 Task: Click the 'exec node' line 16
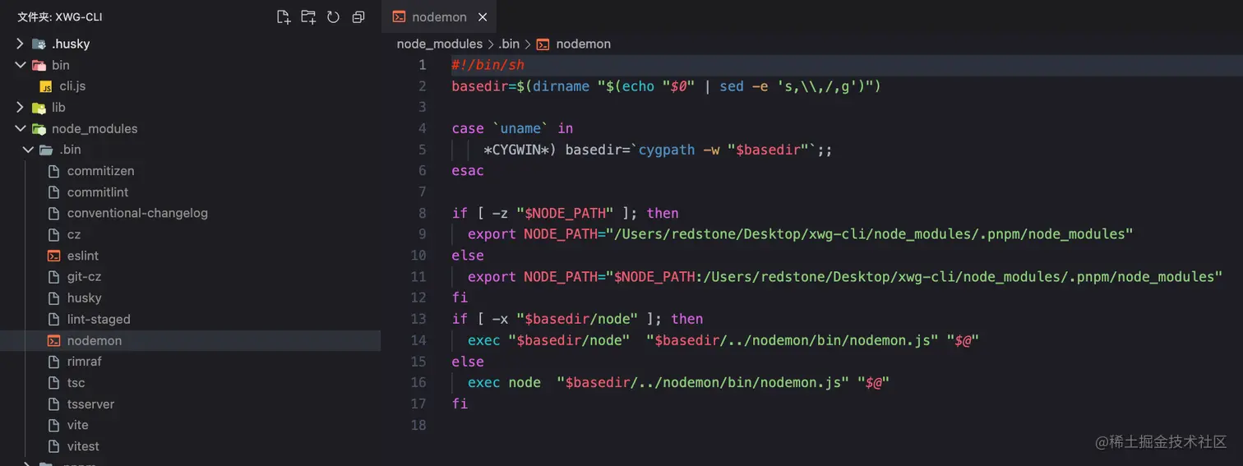pos(679,383)
